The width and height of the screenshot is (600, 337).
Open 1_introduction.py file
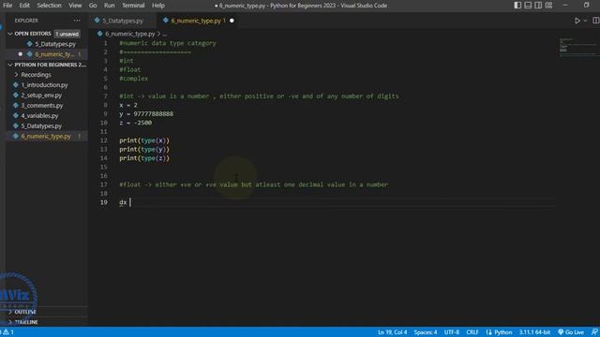pos(44,85)
